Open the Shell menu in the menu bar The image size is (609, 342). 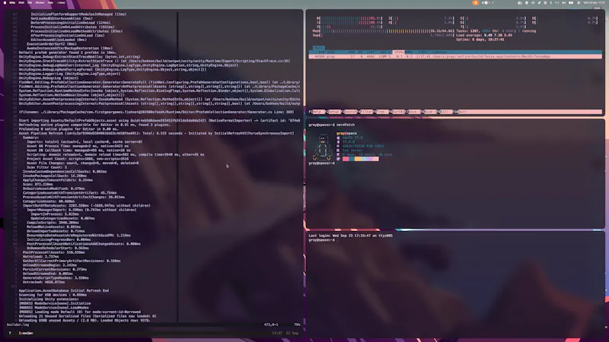click(x=21, y=2)
